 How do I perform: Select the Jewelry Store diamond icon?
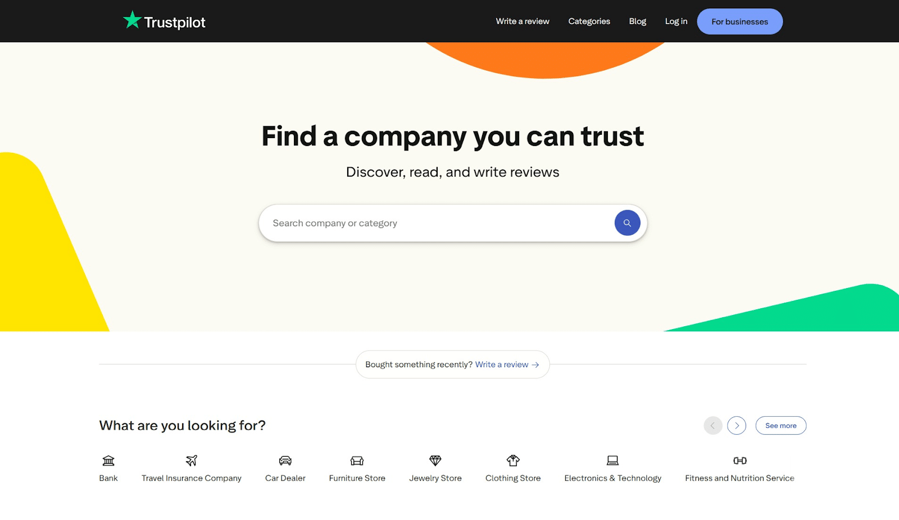click(435, 460)
